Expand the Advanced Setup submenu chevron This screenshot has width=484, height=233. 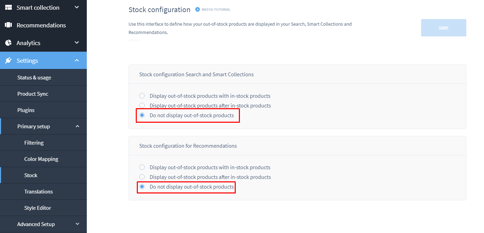pyautogui.click(x=77, y=224)
